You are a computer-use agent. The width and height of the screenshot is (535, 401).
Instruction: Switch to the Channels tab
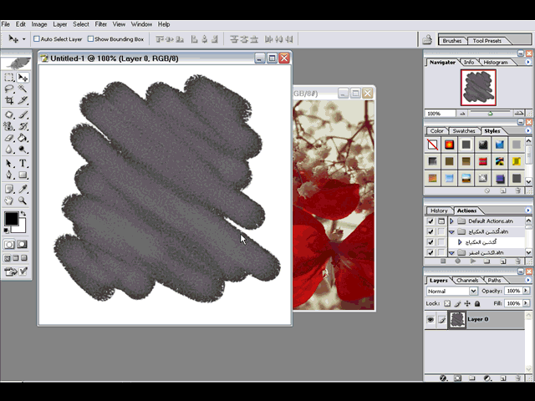[467, 280]
